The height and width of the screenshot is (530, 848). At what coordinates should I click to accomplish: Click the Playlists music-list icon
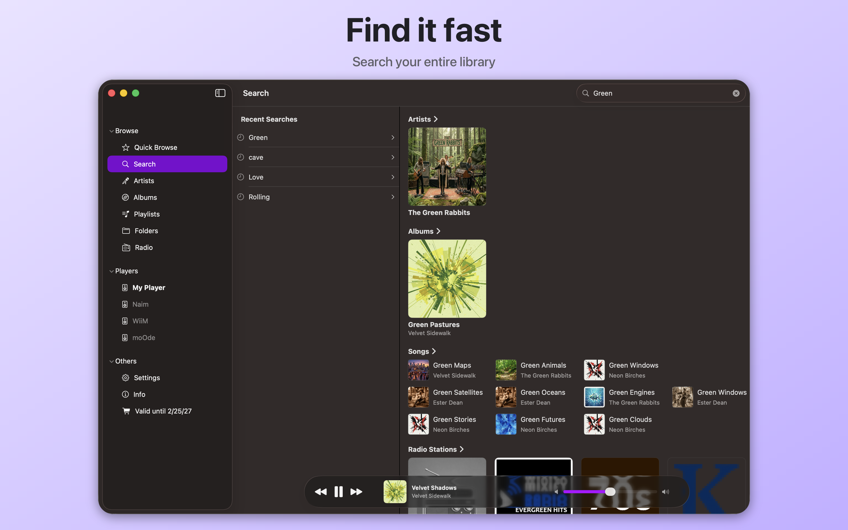(125, 214)
